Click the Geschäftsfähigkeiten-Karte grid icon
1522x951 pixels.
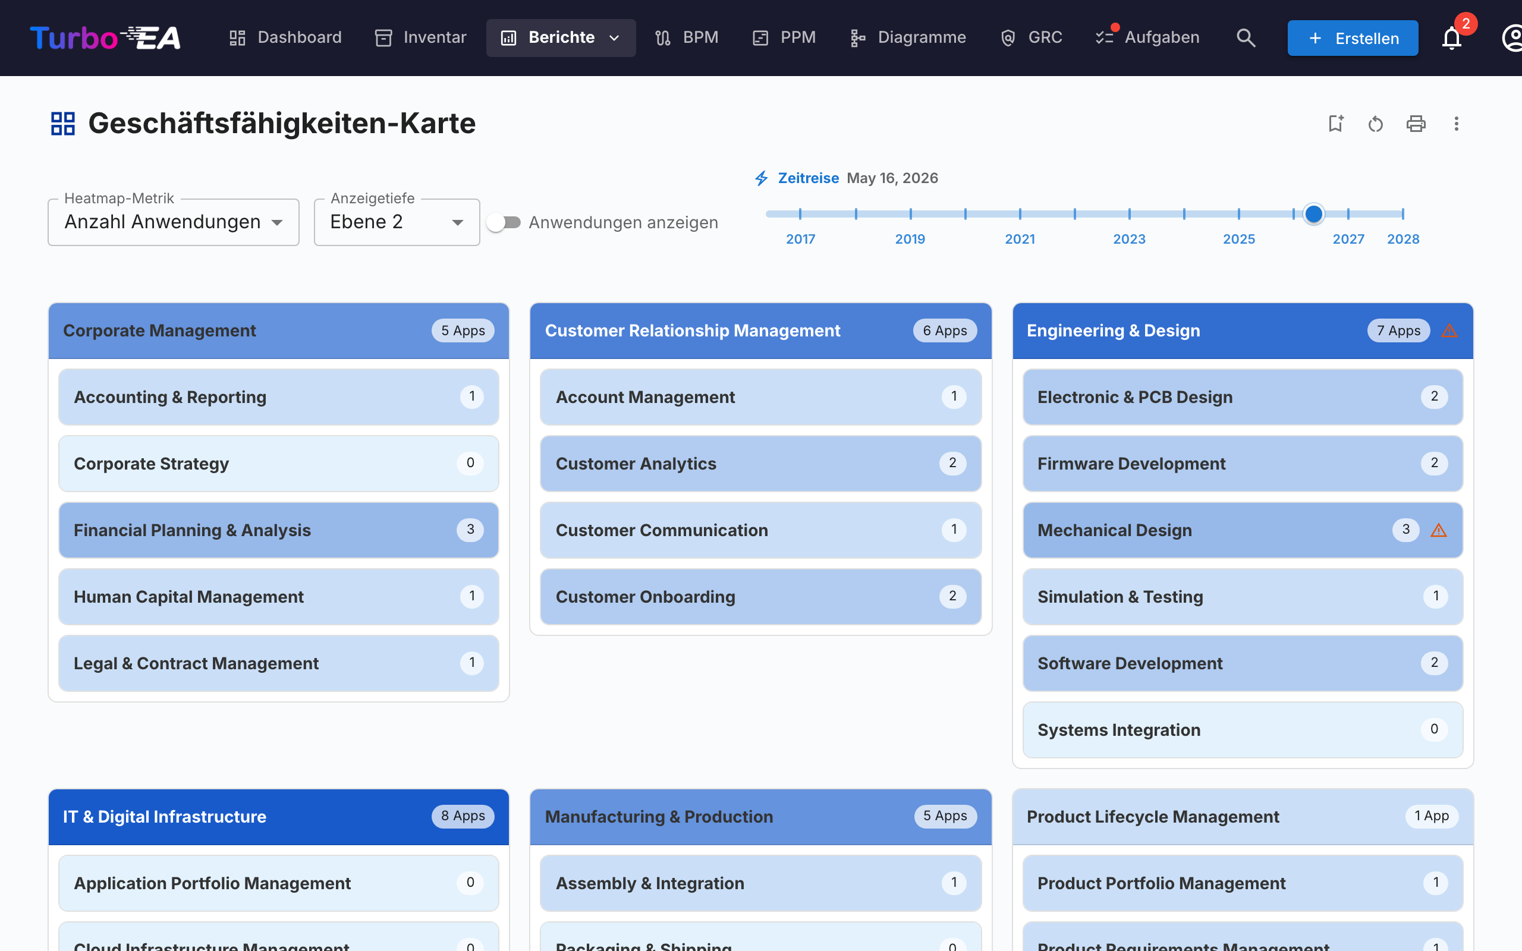coord(63,123)
